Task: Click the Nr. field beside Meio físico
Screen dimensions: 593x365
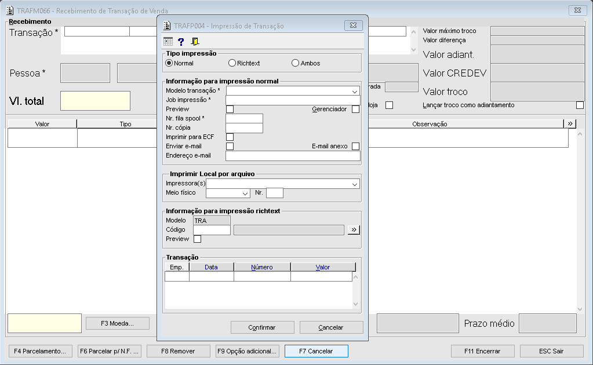Action: [x=275, y=193]
